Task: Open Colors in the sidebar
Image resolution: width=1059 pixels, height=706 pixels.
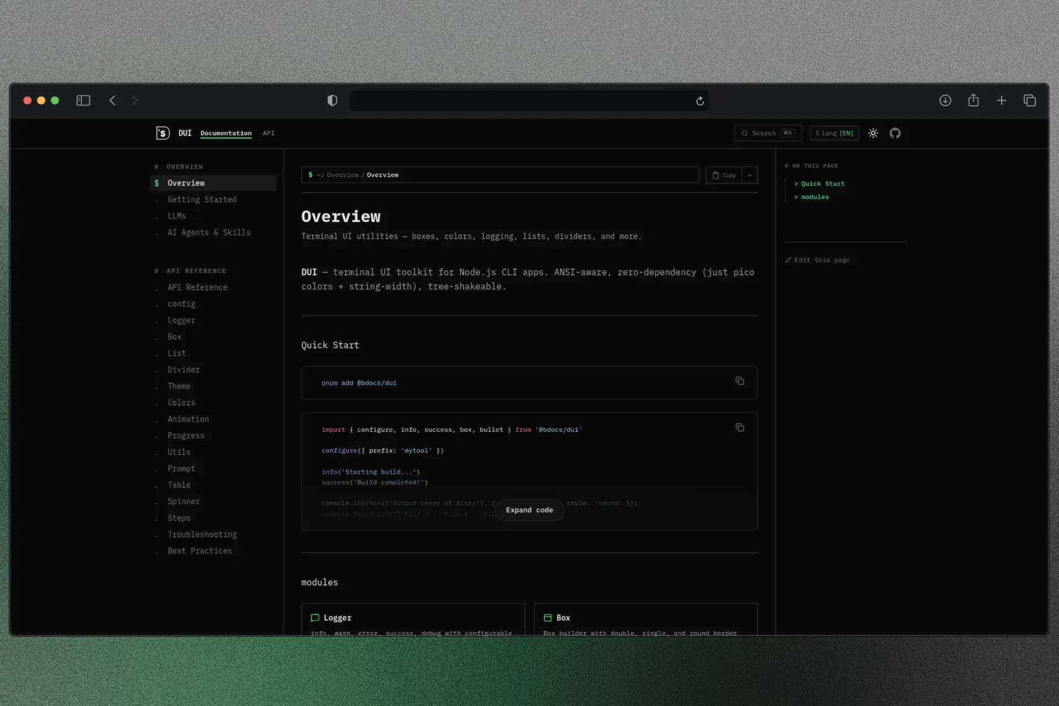Action: coord(181,403)
